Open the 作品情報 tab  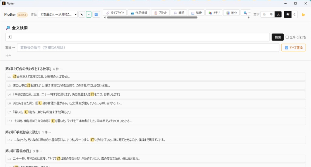click(139, 13)
